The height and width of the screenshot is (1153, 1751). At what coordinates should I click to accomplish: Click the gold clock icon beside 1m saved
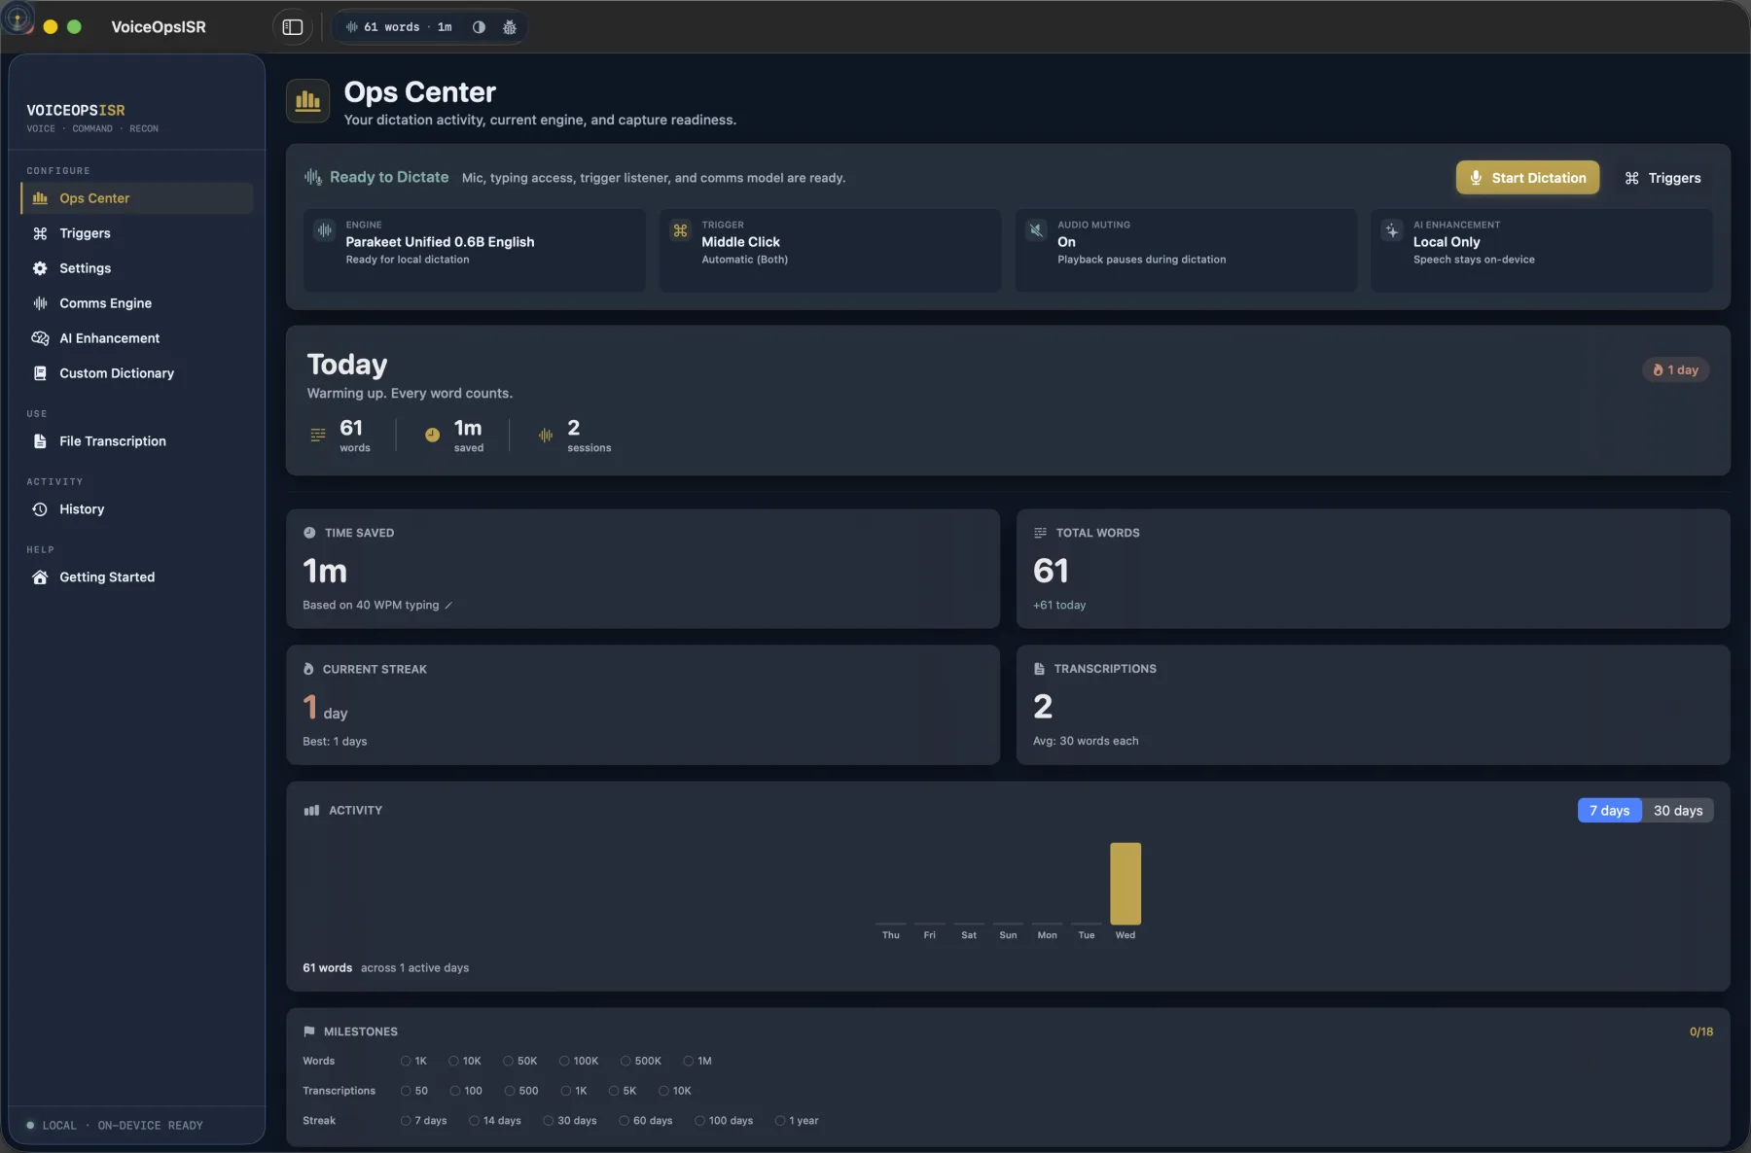click(432, 435)
